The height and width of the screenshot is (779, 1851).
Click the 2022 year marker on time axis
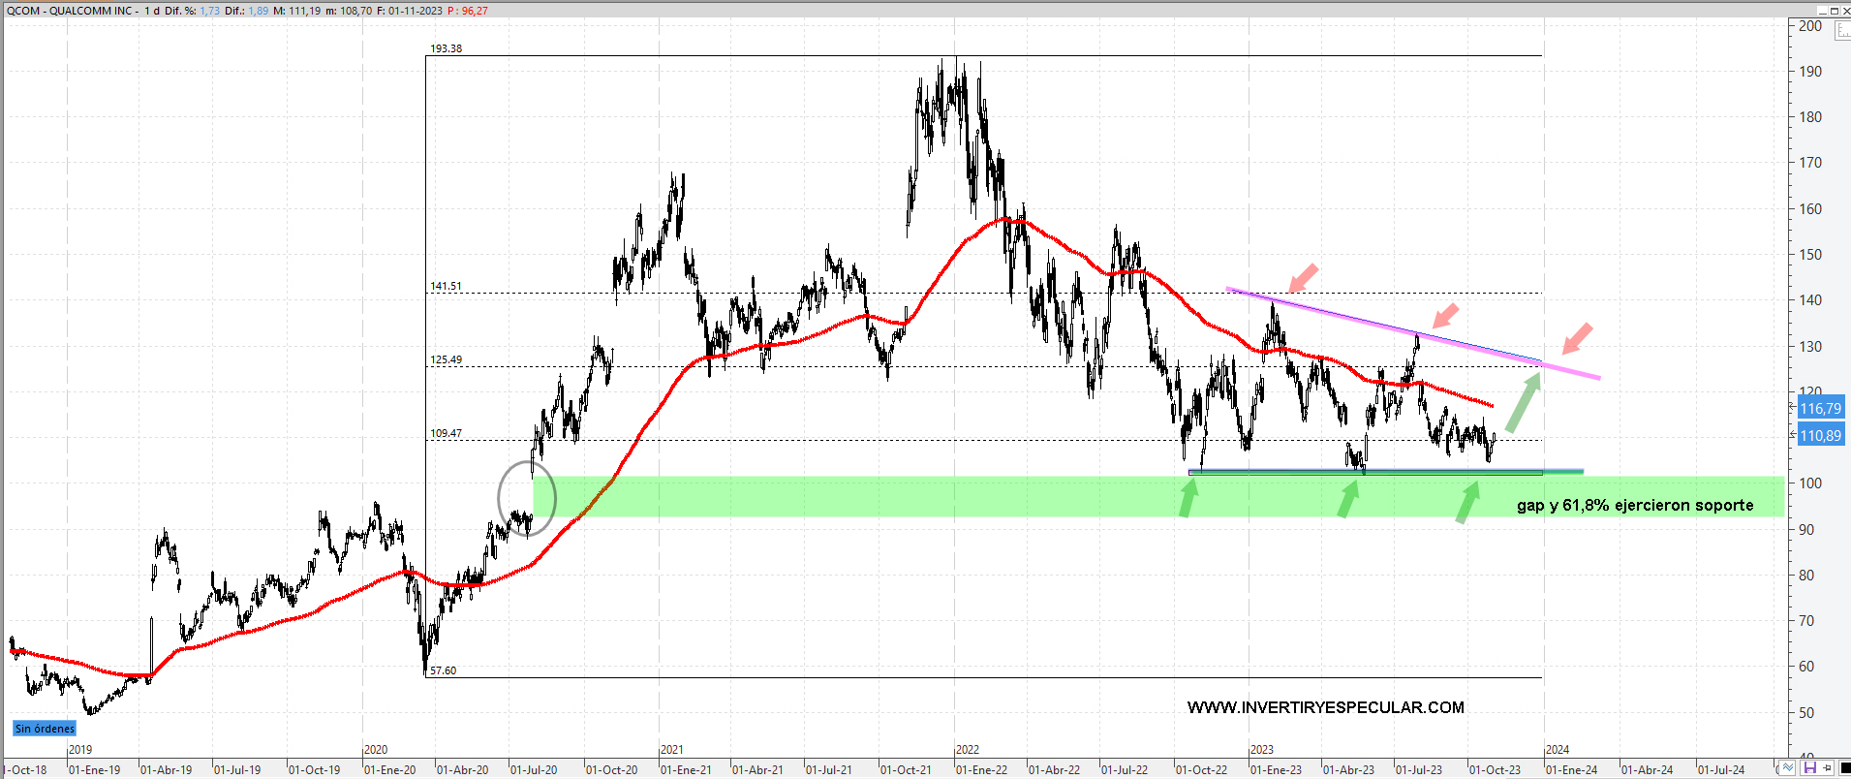click(967, 750)
